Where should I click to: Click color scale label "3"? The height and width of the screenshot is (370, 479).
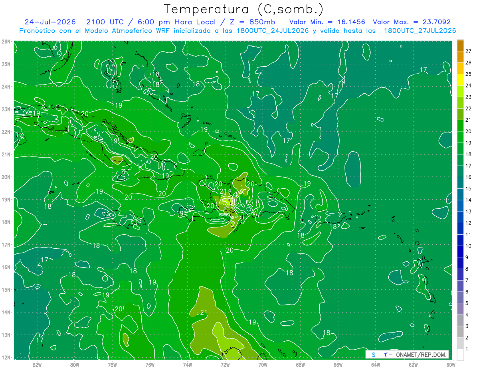pos(467,326)
